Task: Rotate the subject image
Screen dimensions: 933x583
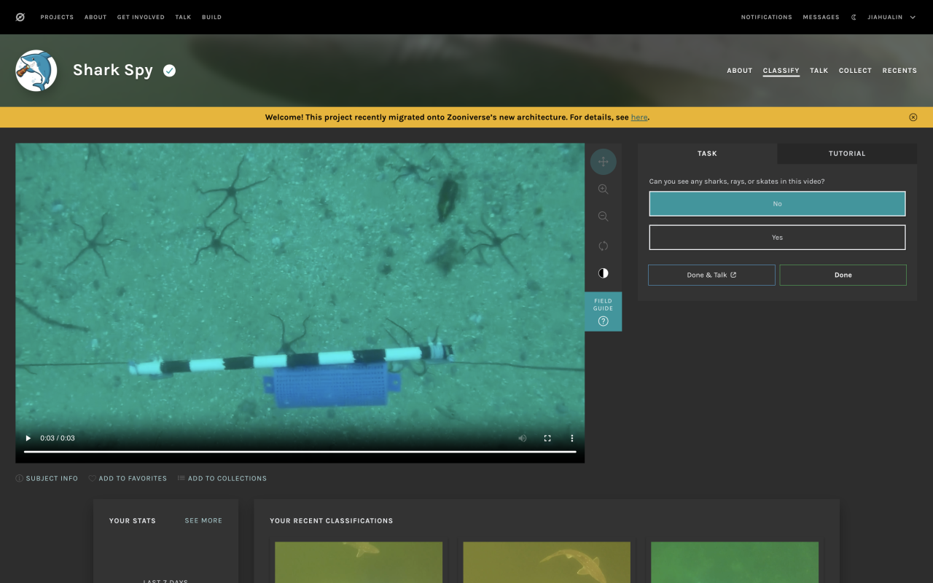Action: pyautogui.click(x=603, y=246)
